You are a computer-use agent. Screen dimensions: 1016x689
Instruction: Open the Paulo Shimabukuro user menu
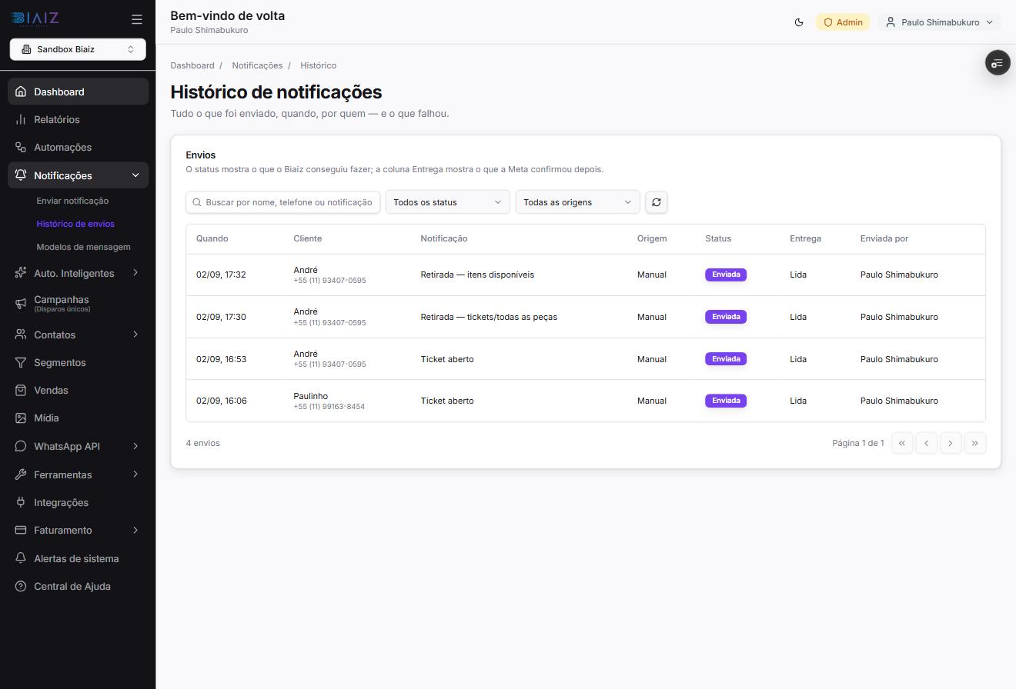click(939, 22)
